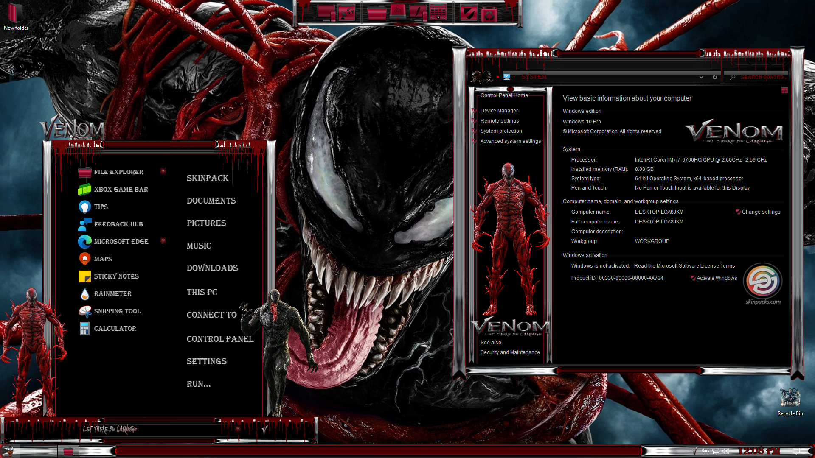815x458 pixels.
Task: Click the Activate Windows link
Action: pos(717,278)
